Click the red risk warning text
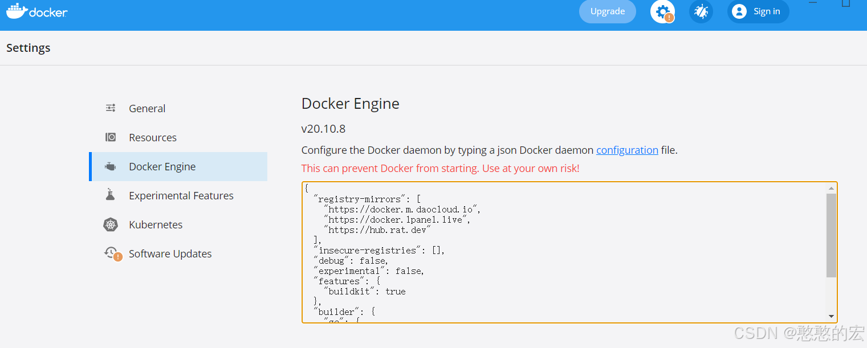867x348 pixels. 440,169
